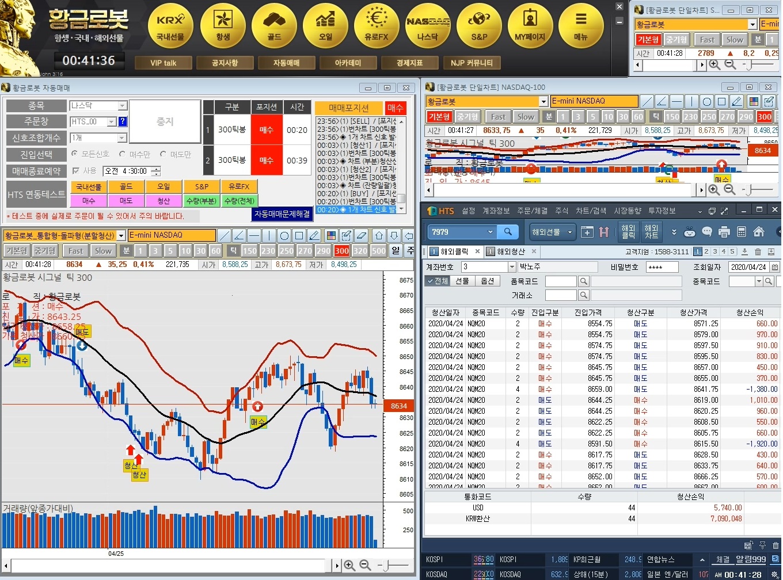Click the zoom-in magnifier below main chart
The width and height of the screenshot is (783, 580).
349,566
